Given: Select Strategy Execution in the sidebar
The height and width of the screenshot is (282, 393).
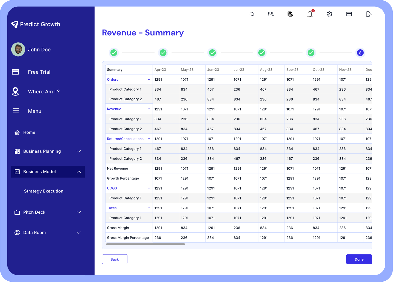Looking at the screenshot, I should point(44,191).
